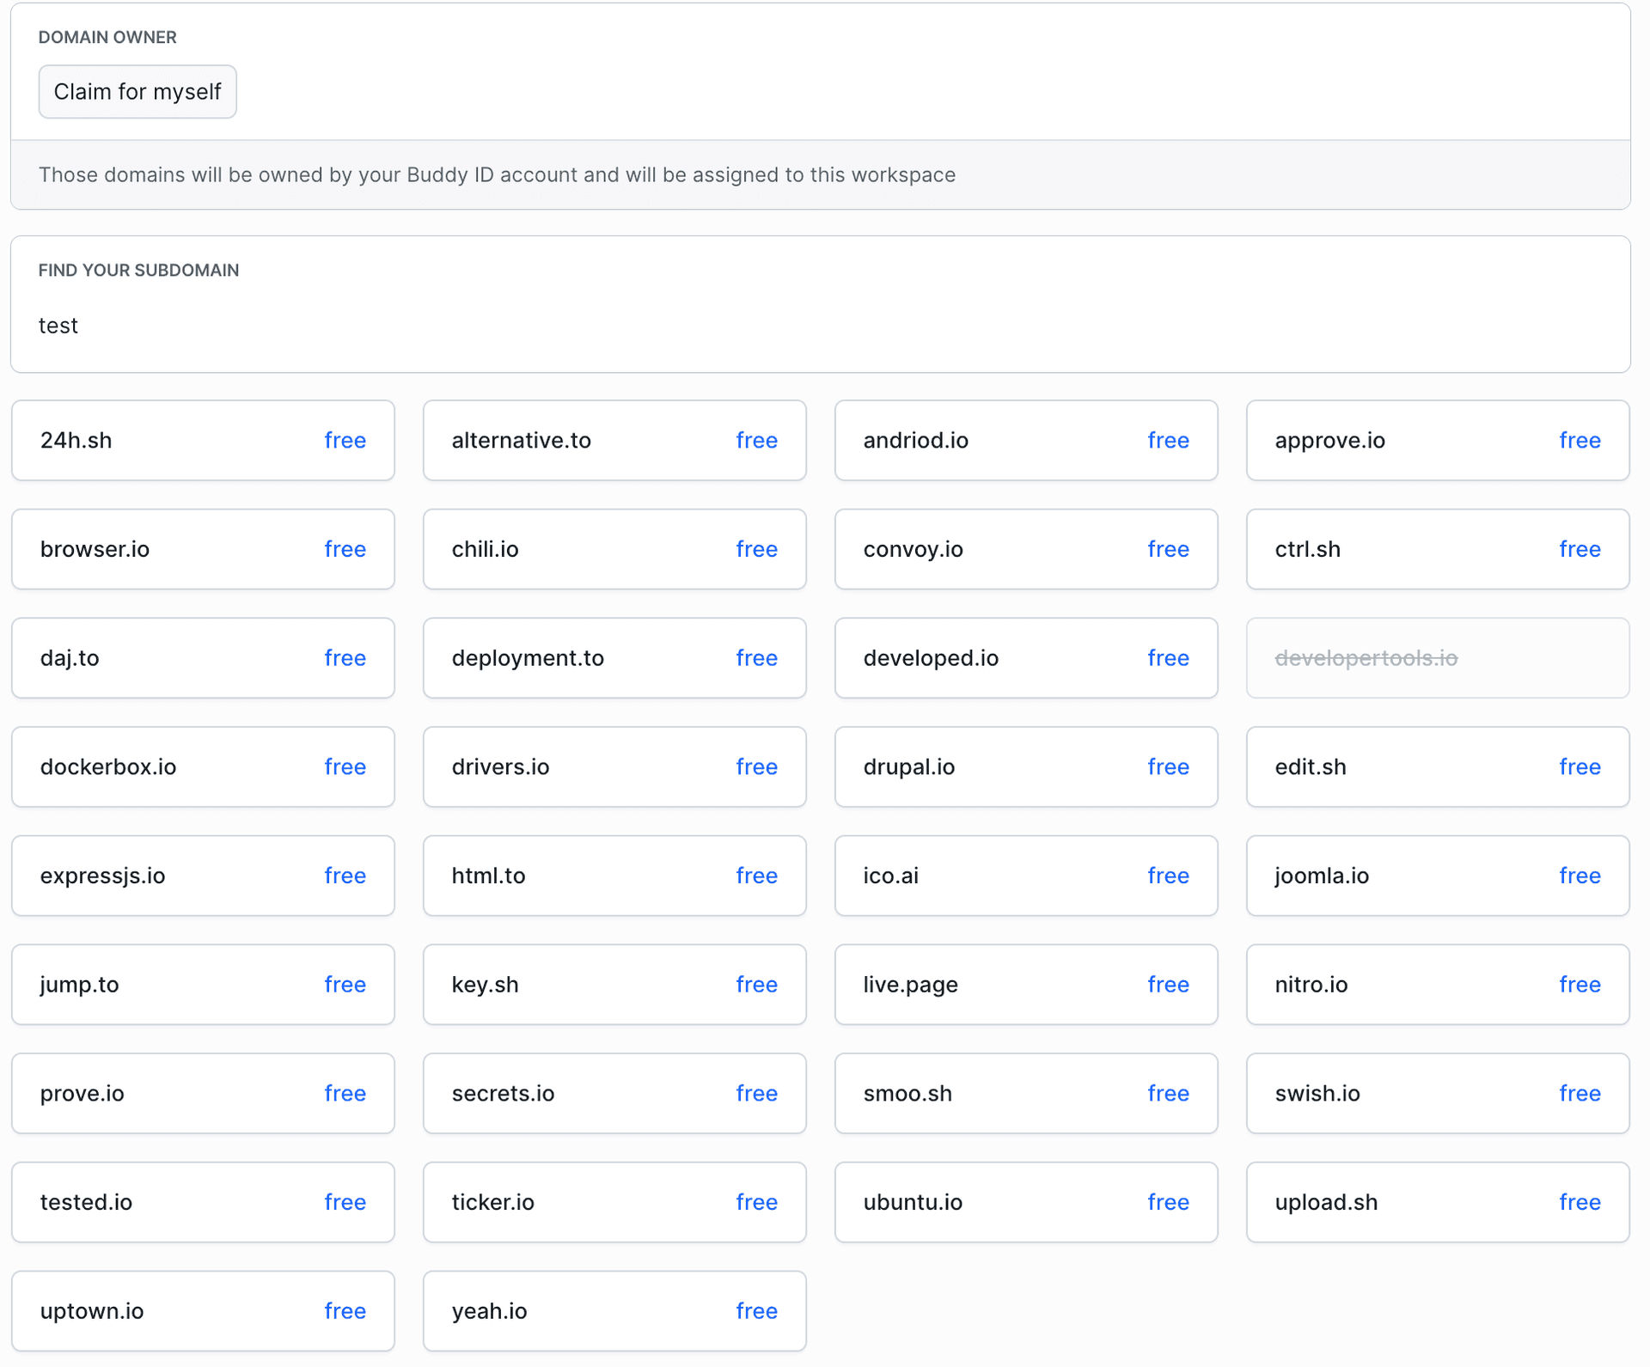Select the swish.io domain card
The height and width of the screenshot is (1367, 1650).
(1438, 1093)
